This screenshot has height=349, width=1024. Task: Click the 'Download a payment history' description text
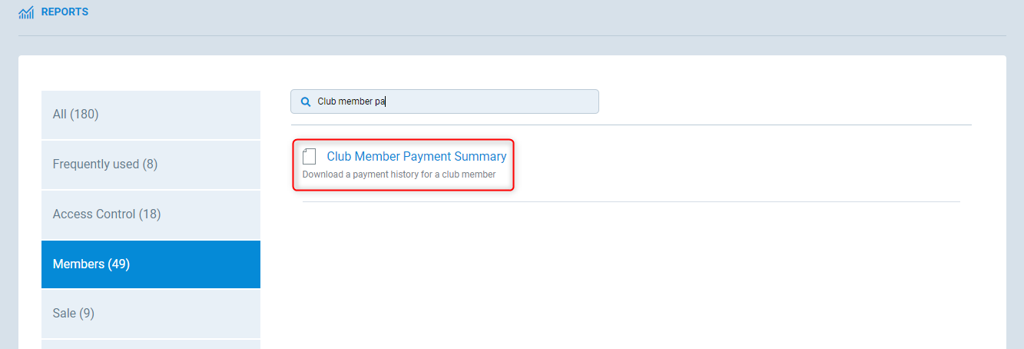tap(399, 174)
